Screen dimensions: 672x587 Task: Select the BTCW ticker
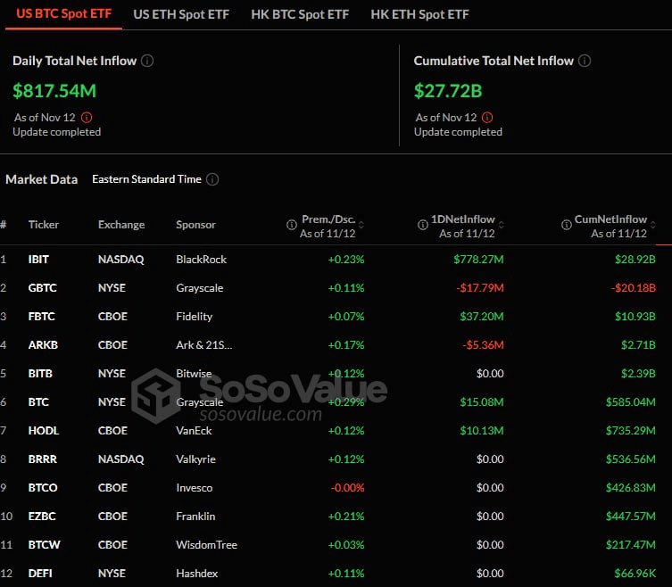[x=44, y=545]
